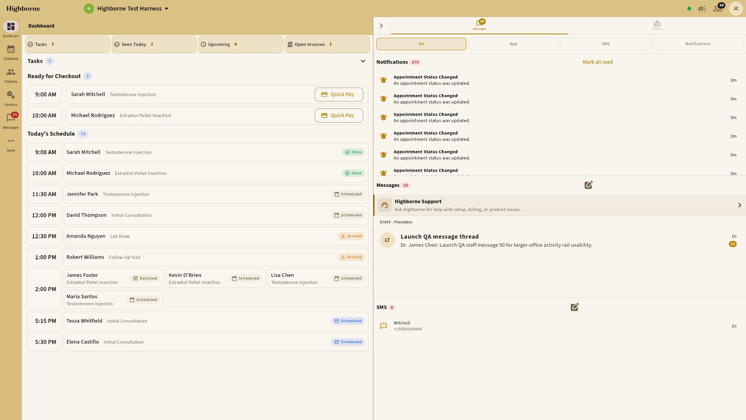This screenshot has width=746, height=420.
Task: Click Quick Pay for Michael Rodriguez
Action: coord(339,115)
